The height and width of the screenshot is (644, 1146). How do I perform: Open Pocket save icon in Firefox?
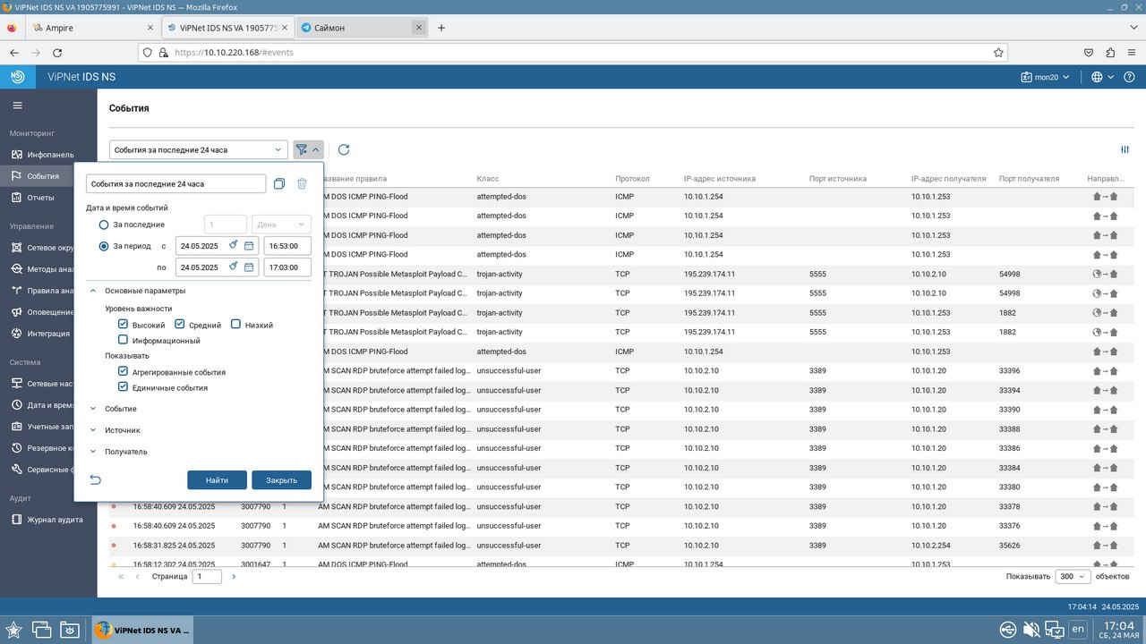1088,53
